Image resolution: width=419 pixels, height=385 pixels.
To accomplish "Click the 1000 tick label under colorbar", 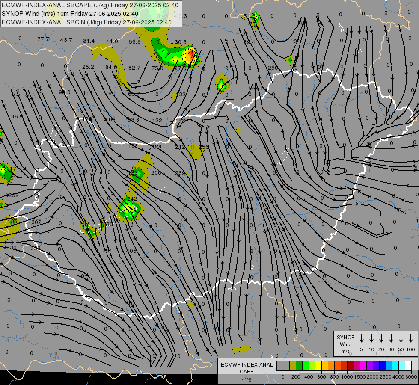I will click(347, 377).
